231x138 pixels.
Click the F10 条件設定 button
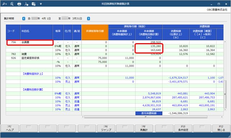183,128
